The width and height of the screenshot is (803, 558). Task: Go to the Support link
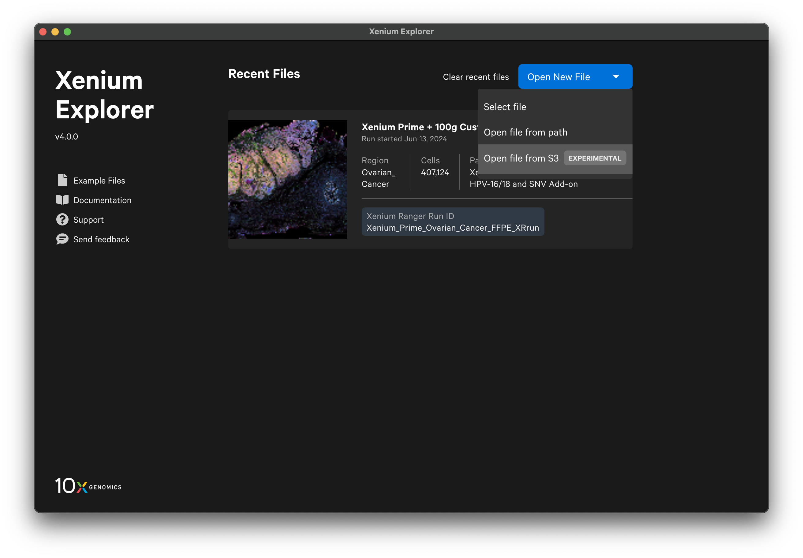tap(88, 220)
